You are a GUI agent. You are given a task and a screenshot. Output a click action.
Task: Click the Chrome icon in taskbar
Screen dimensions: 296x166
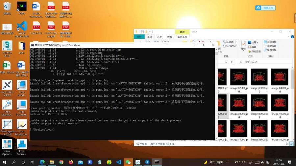[61, 162]
